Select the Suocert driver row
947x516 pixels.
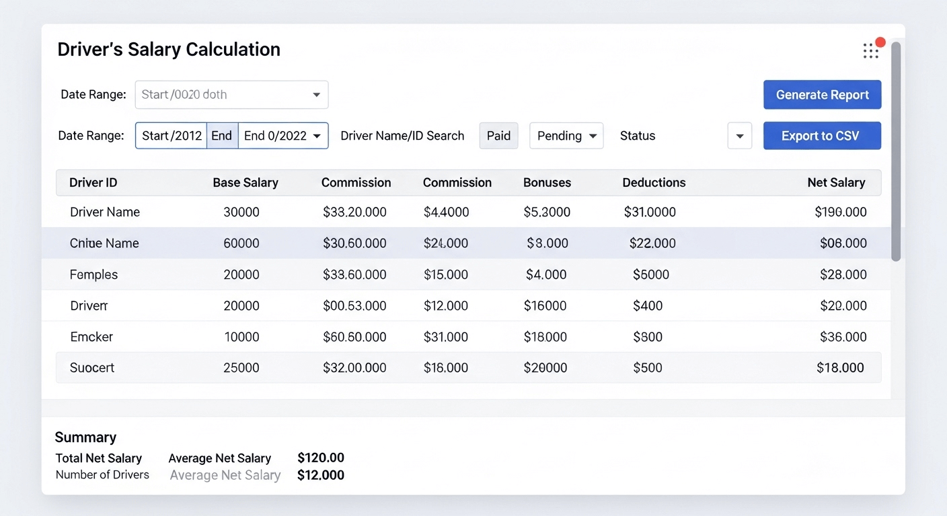point(92,368)
